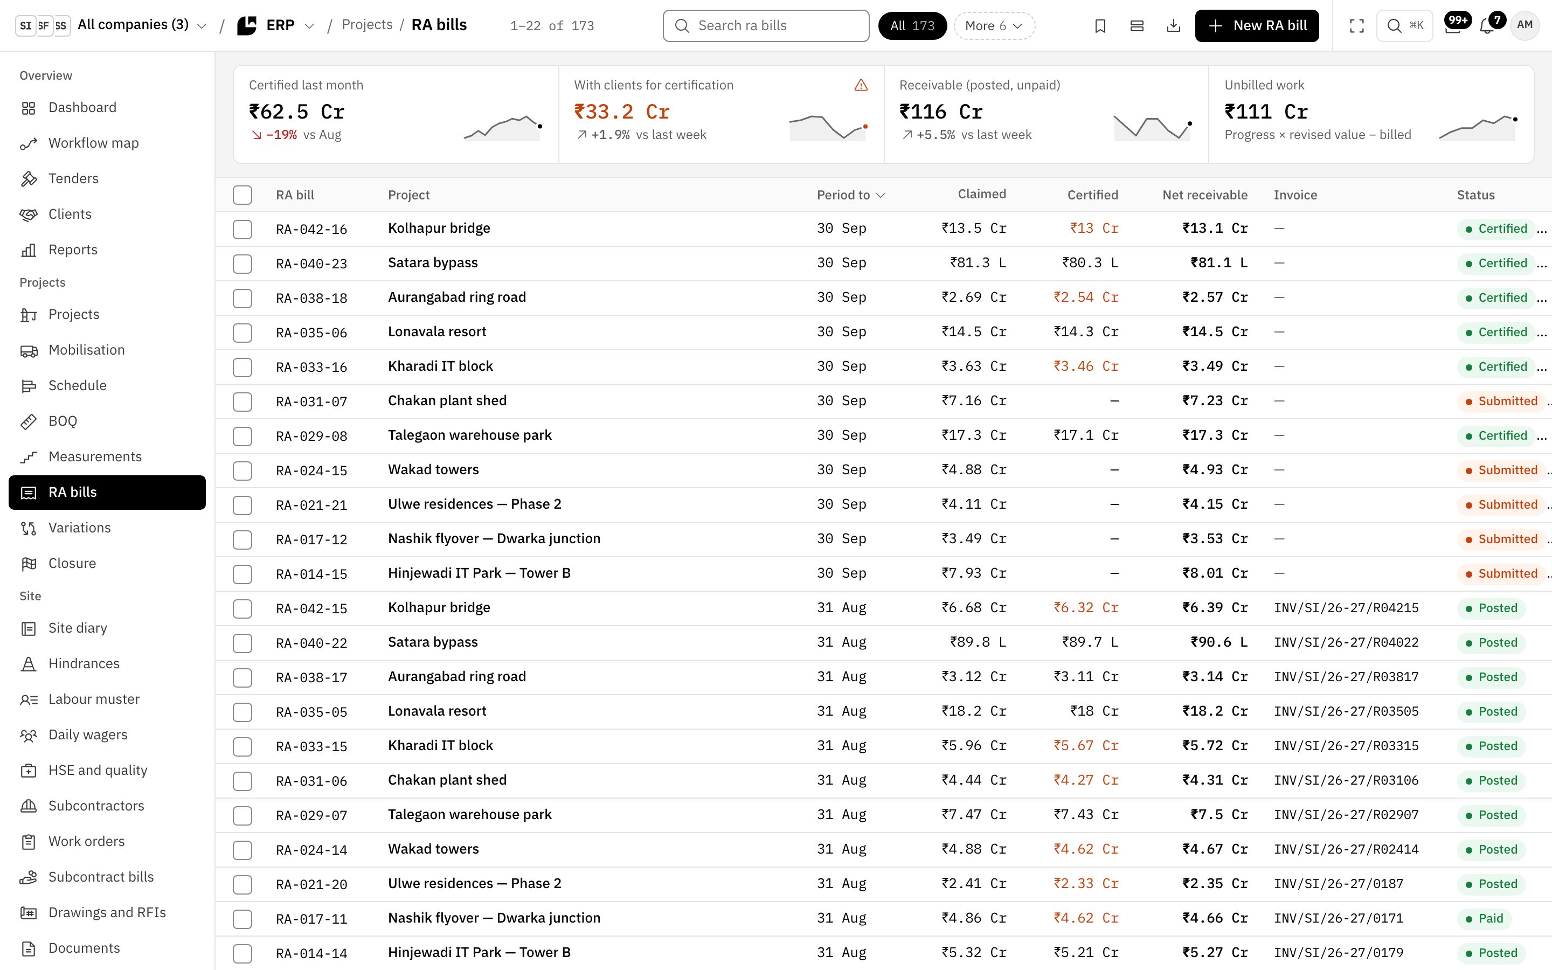Screen dimensions: 1552x970
Task: Open the ERP module dropdown
Action: click(276, 26)
